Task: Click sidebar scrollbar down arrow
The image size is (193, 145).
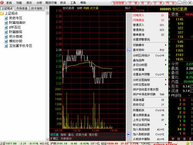Action: click(47, 139)
